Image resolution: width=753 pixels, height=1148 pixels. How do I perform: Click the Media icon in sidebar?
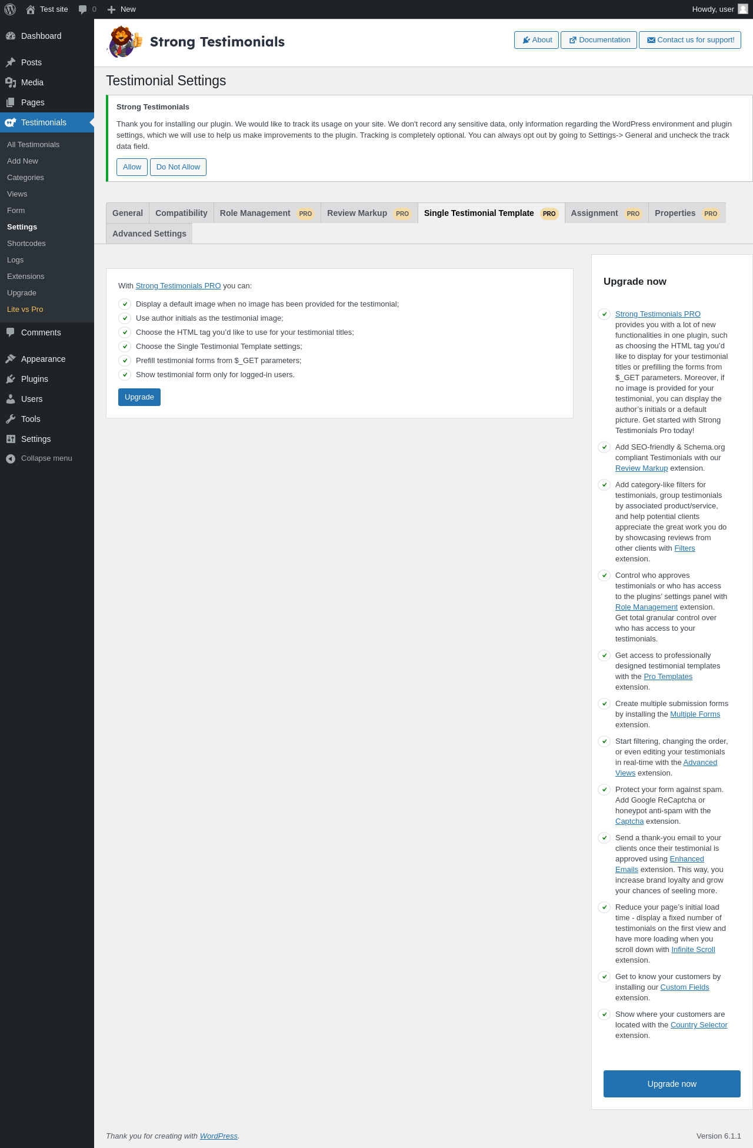coord(11,82)
